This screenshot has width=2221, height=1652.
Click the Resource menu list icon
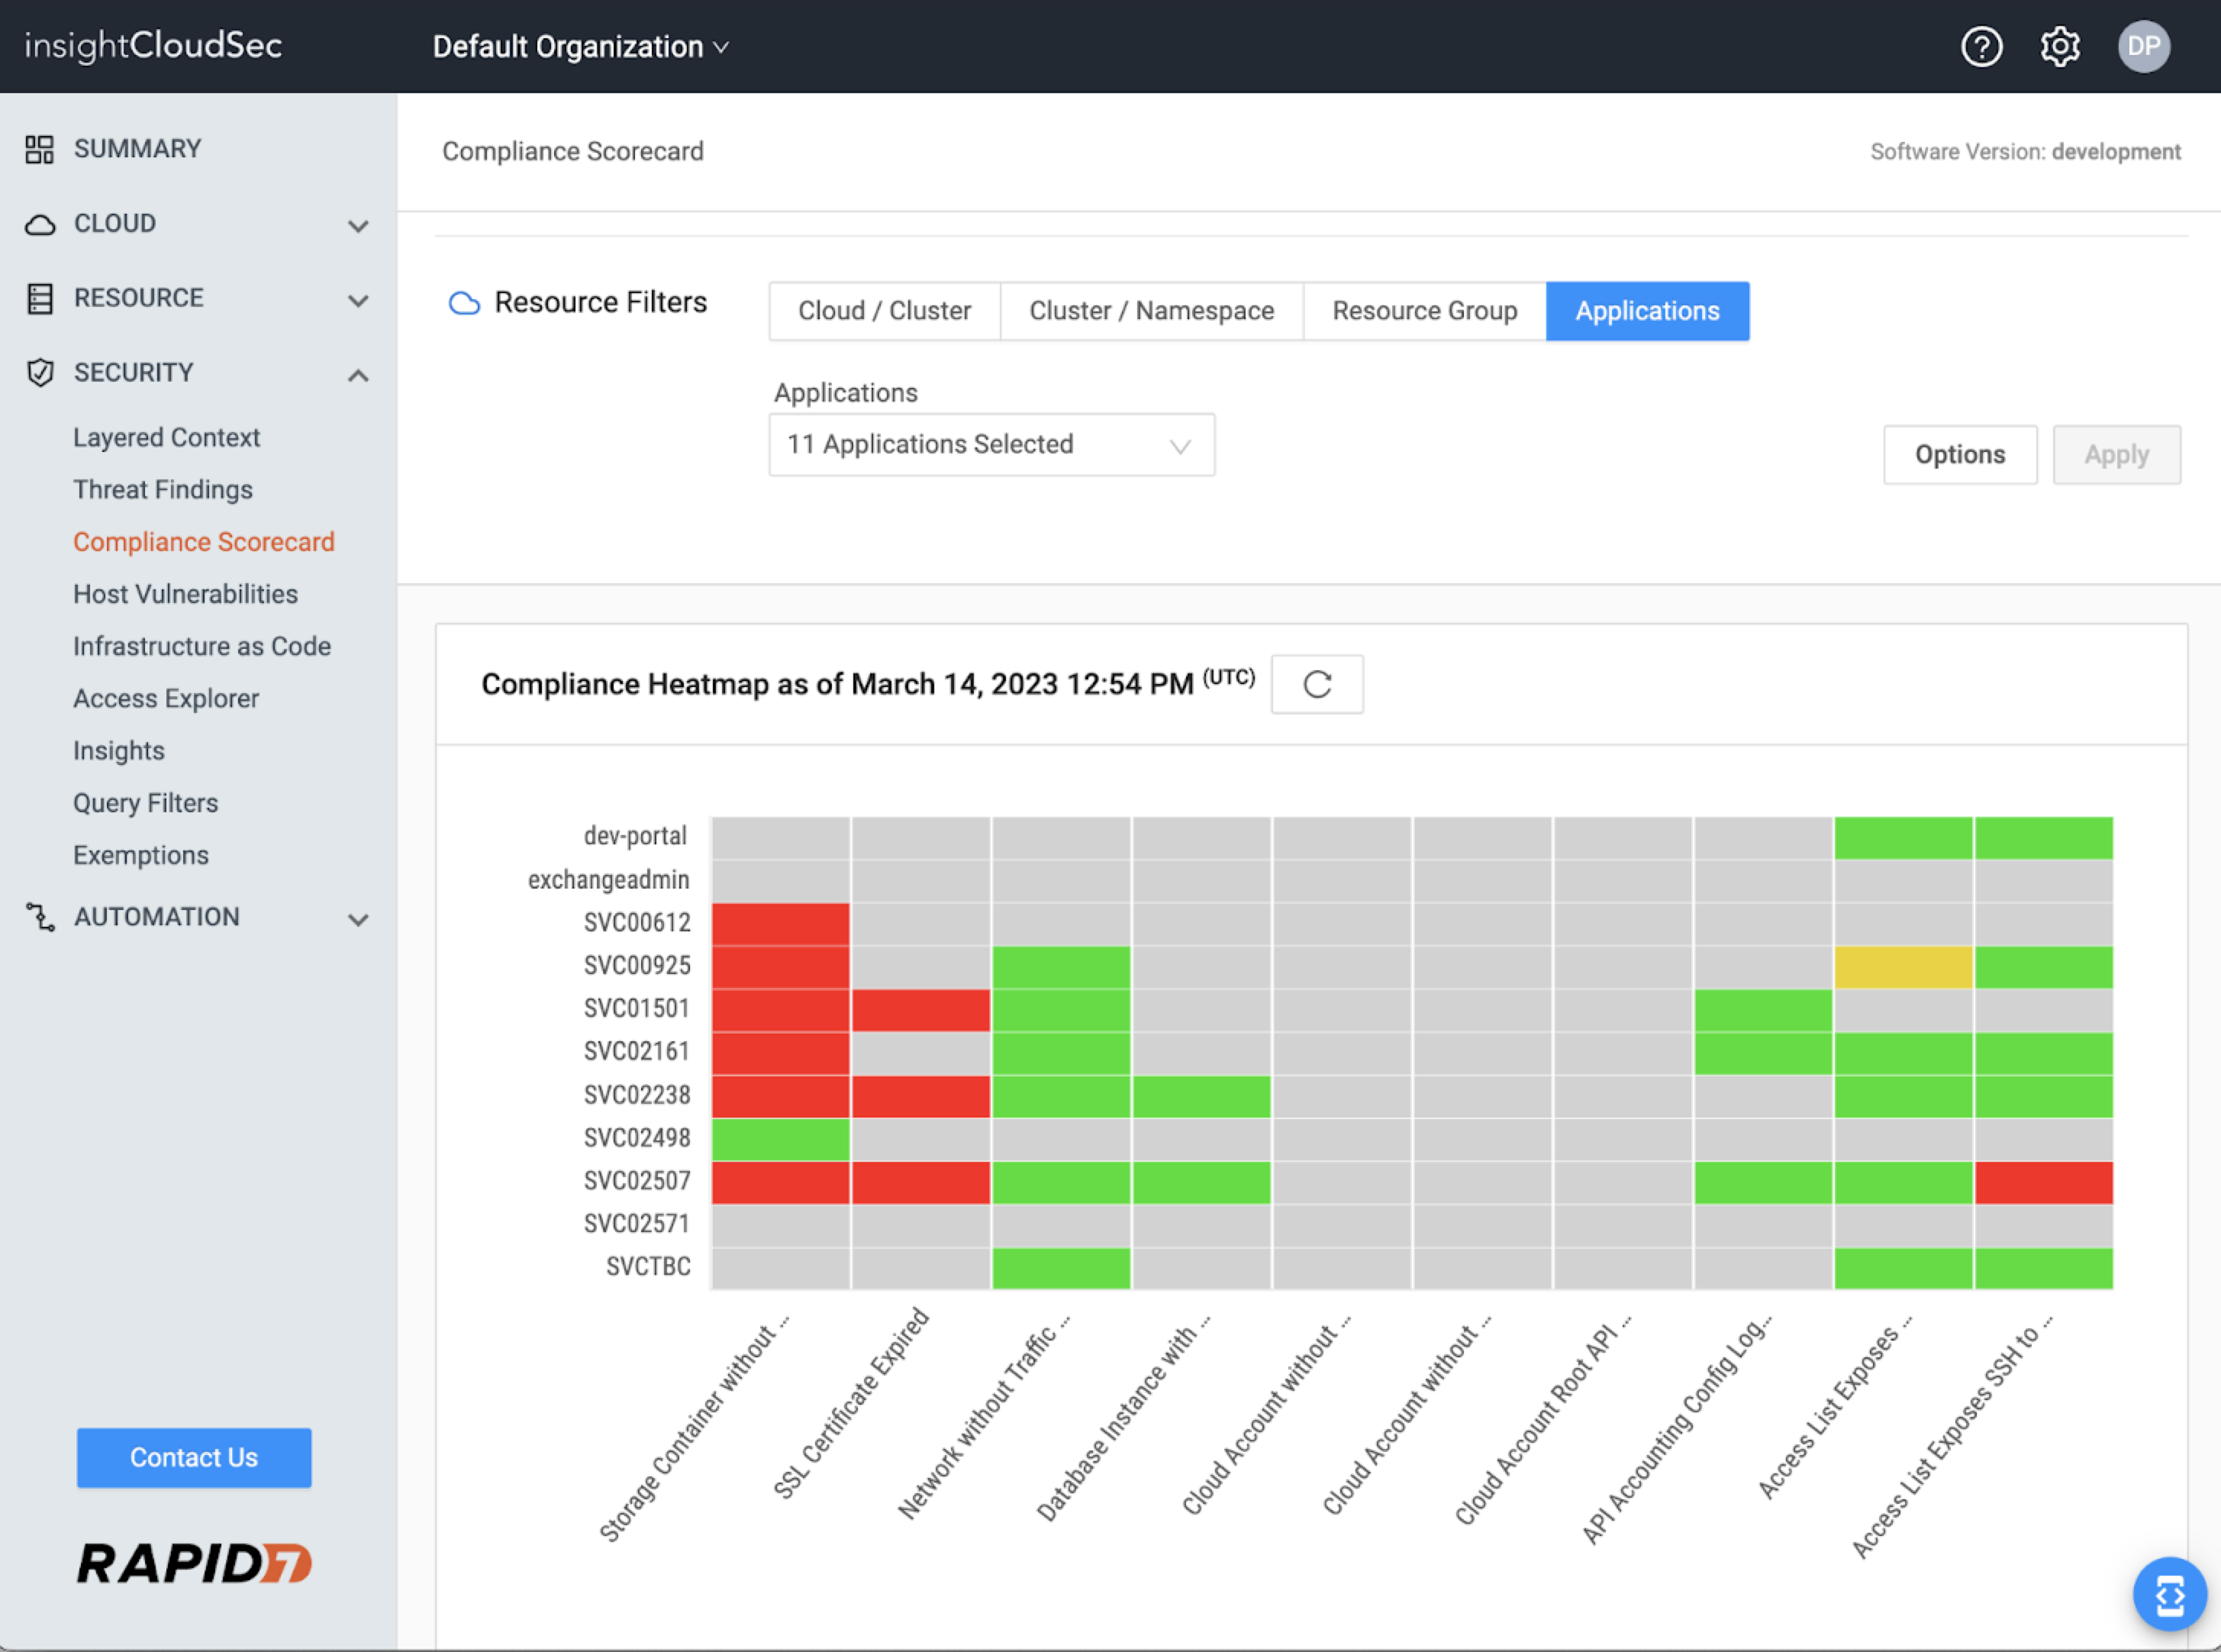(x=39, y=298)
